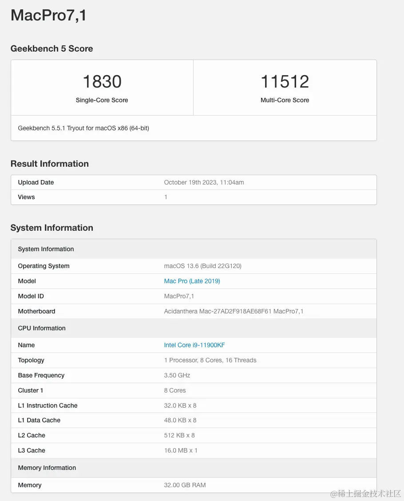Click the large System Information section heading
404x501 pixels.
(x=51, y=228)
